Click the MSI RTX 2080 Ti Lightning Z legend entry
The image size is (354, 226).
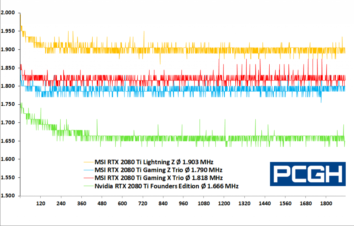click(149, 162)
